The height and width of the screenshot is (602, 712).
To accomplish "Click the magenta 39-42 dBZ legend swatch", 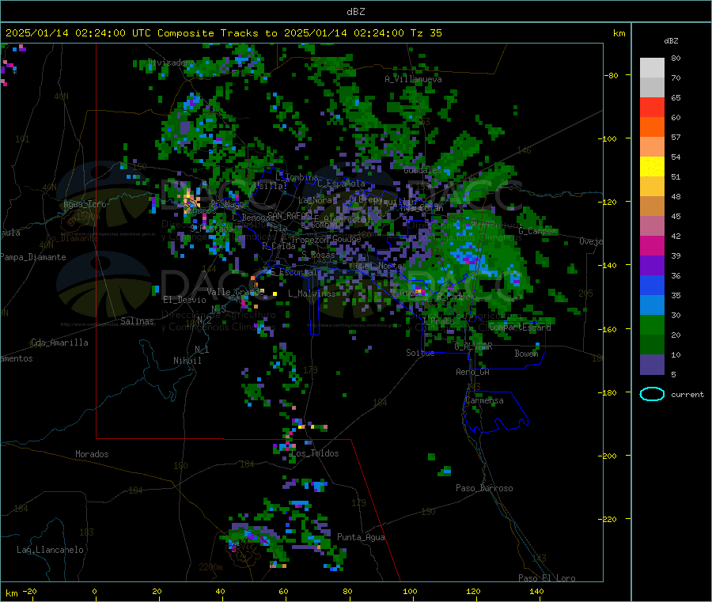I will (652, 245).
